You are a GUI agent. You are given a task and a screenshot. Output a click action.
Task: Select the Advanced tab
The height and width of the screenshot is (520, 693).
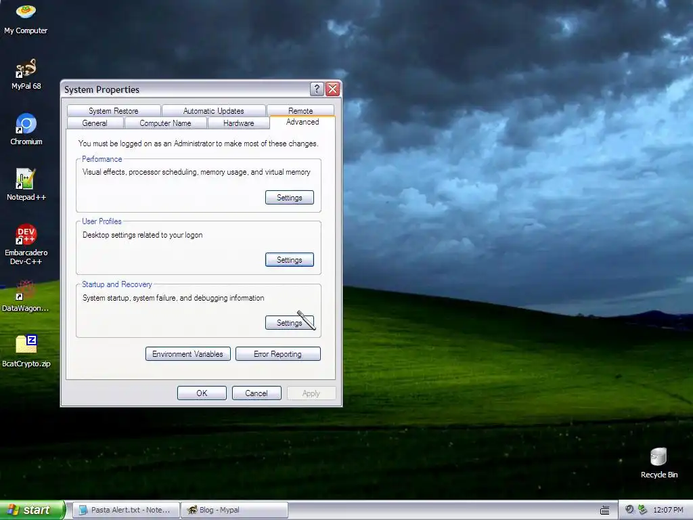(303, 122)
